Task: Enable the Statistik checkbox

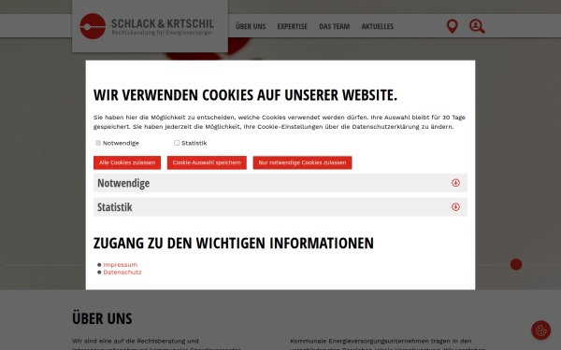Action: (x=177, y=143)
